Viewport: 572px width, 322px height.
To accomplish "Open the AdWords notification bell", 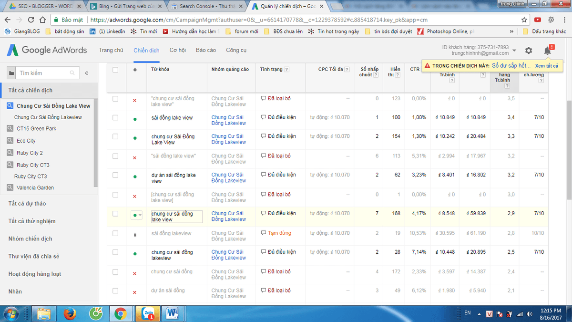I will [x=548, y=51].
